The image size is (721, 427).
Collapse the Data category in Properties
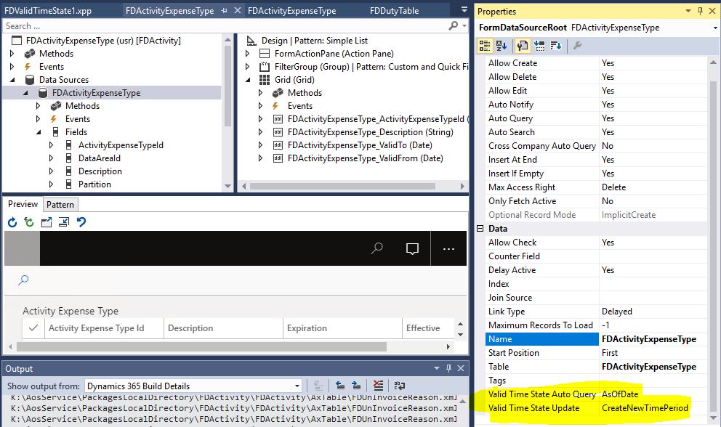pyautogui.click(x=480, y=229)
